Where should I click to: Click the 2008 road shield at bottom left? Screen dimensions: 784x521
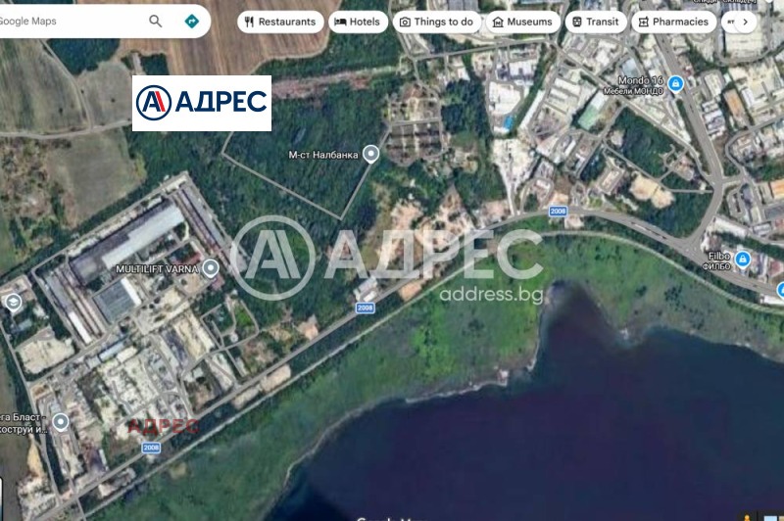(x=151, y=448)
